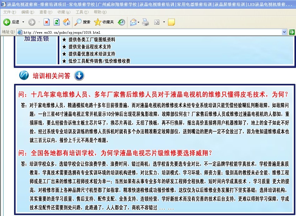Go to the browser Home page

tap(66, 22)
